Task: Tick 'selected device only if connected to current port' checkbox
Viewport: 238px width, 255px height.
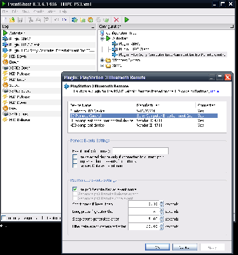Action: coord(75,157)
